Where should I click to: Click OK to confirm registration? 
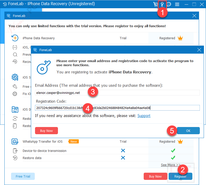coord(188,130)
